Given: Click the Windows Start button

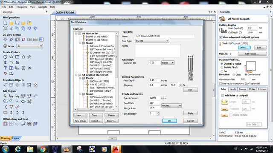Looking at the screenshot, I should point(6,149).
